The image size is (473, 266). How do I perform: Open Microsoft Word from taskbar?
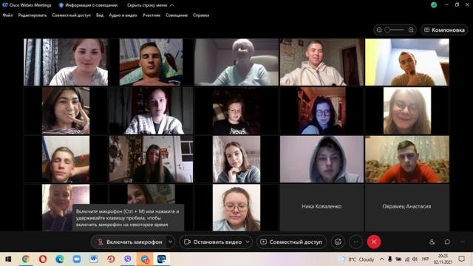[x=94, y=259]
